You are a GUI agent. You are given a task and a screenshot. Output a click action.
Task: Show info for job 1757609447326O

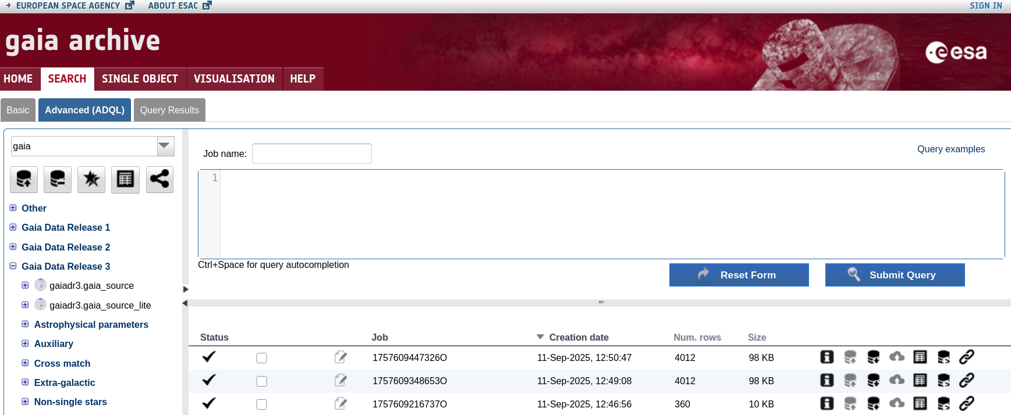coord(826,357)
